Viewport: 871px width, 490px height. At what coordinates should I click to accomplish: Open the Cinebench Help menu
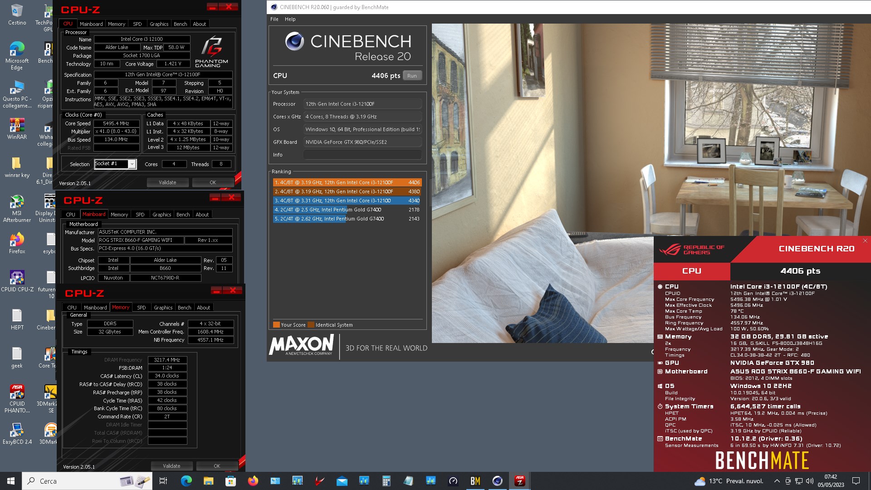(x=290, y=19)
